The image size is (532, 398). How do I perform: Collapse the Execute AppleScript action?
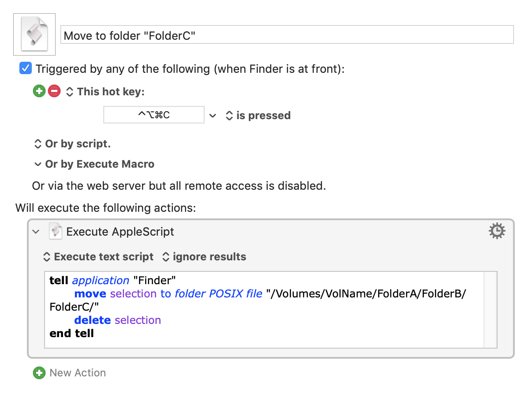36,232
